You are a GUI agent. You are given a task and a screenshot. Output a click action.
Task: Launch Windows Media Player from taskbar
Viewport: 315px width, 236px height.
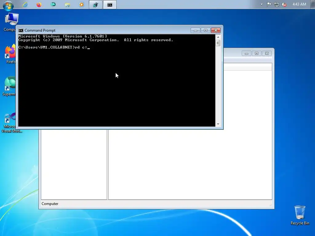tap(81, 5)
